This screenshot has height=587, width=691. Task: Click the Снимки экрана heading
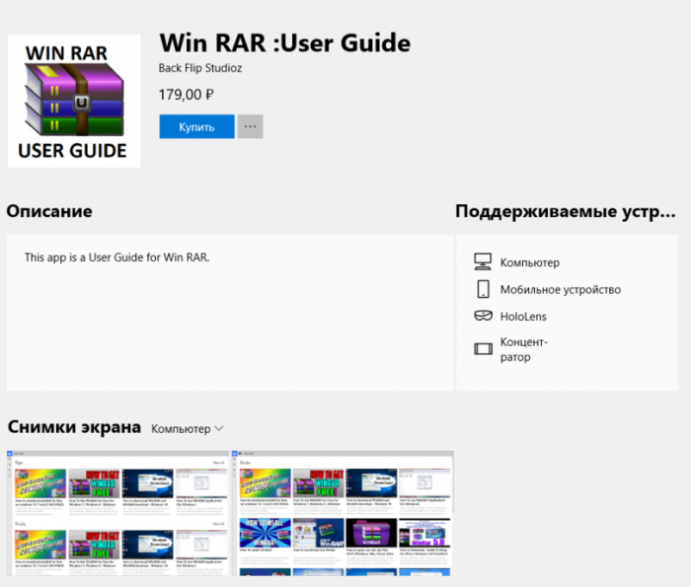74,427
